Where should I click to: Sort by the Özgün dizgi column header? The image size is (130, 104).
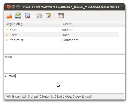(33, 24)
